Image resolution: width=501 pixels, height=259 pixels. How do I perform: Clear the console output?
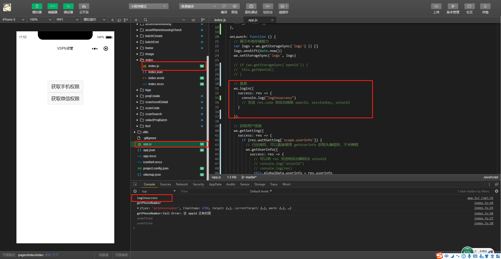click(135, 191)
